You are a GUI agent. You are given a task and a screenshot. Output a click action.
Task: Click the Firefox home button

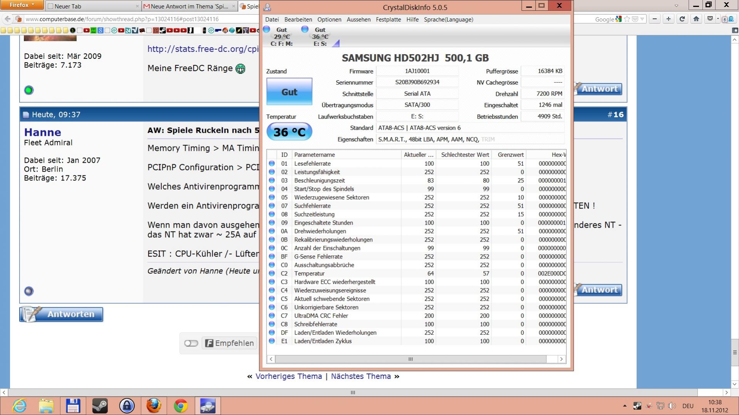(696, 19)
